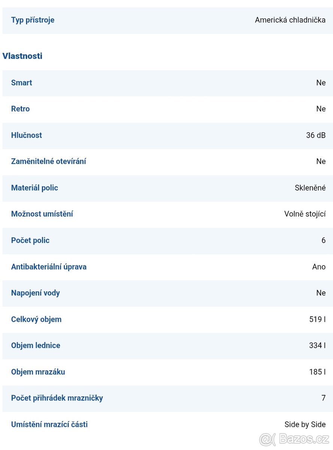Click the Volně stojící value
The width and height of the screenshot is (333, 450).
point(305,214)
